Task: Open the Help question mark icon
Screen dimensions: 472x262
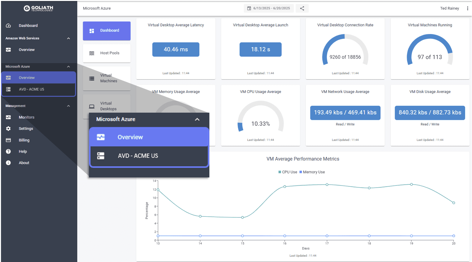Action: (9, 151)
